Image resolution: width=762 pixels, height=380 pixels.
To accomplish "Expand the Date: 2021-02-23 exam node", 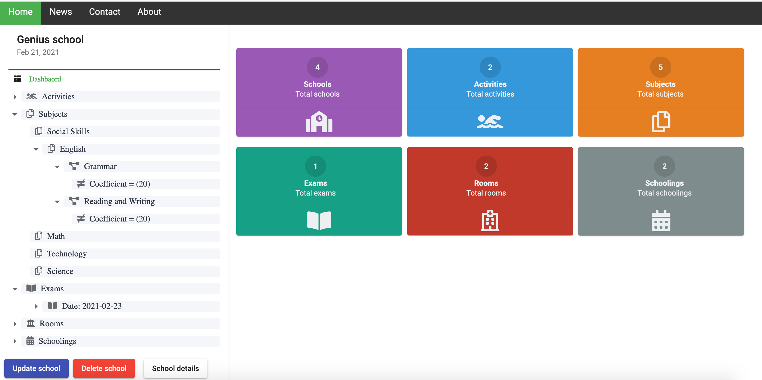I will click(x=36, y=306).
